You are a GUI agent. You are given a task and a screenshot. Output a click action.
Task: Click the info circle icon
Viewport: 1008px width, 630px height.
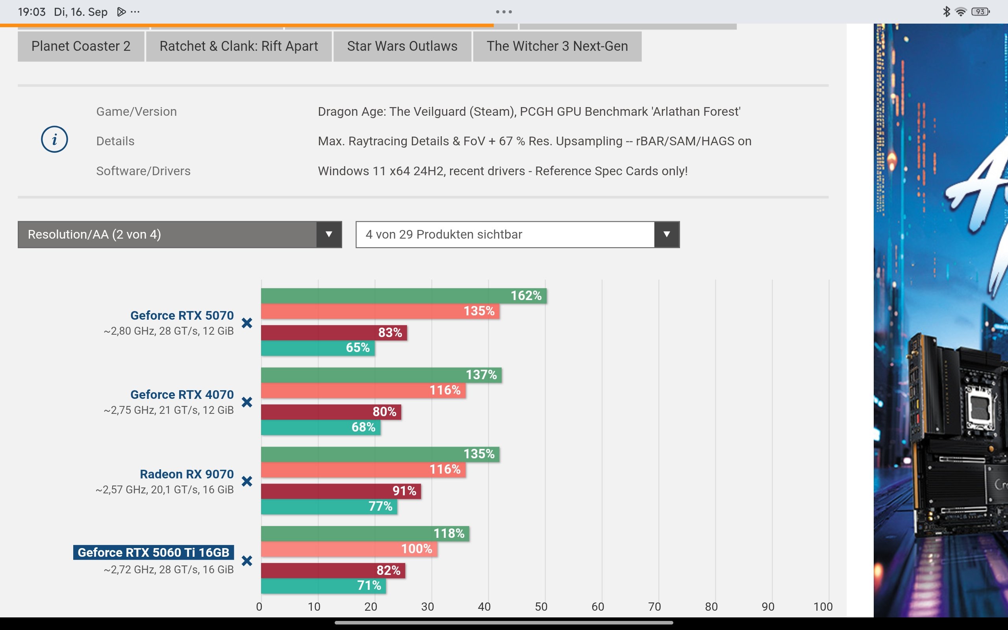[x=54, y=139]
